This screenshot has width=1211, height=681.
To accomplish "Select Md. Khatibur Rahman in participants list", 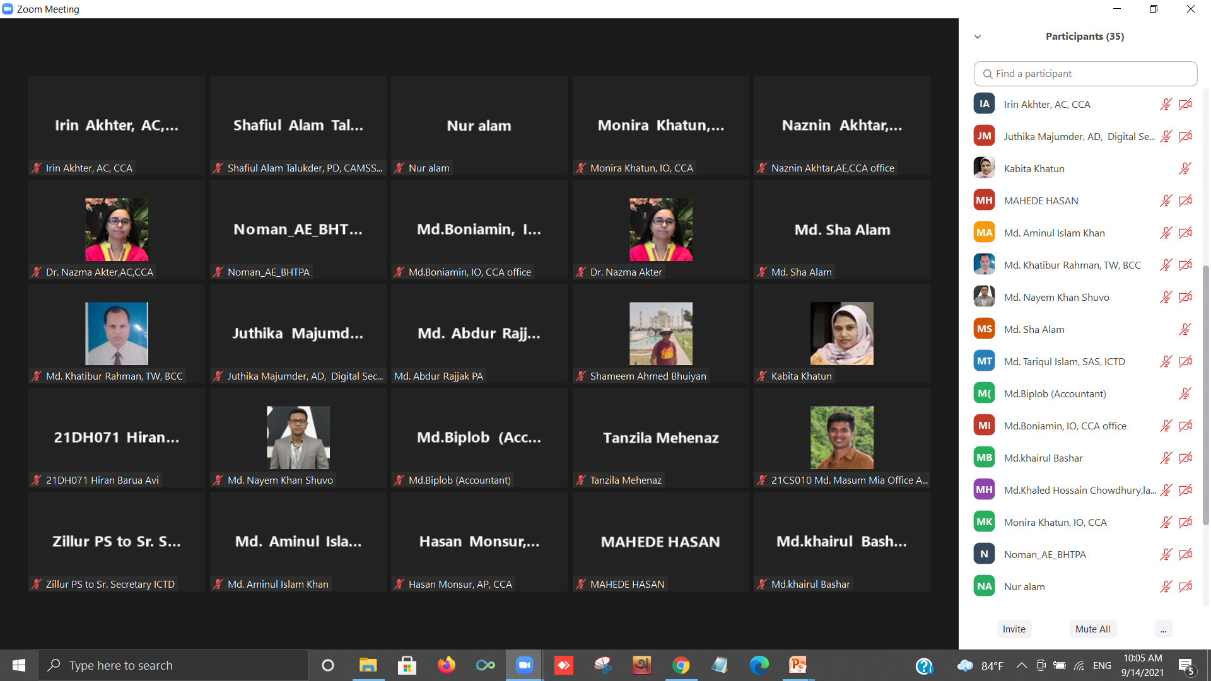I will [1084, 265].
